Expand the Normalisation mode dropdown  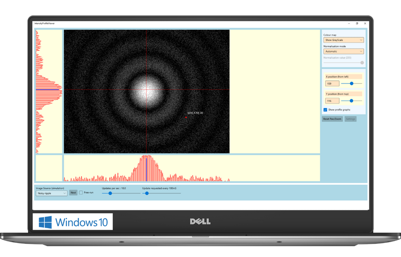click(x=343, y=51)
